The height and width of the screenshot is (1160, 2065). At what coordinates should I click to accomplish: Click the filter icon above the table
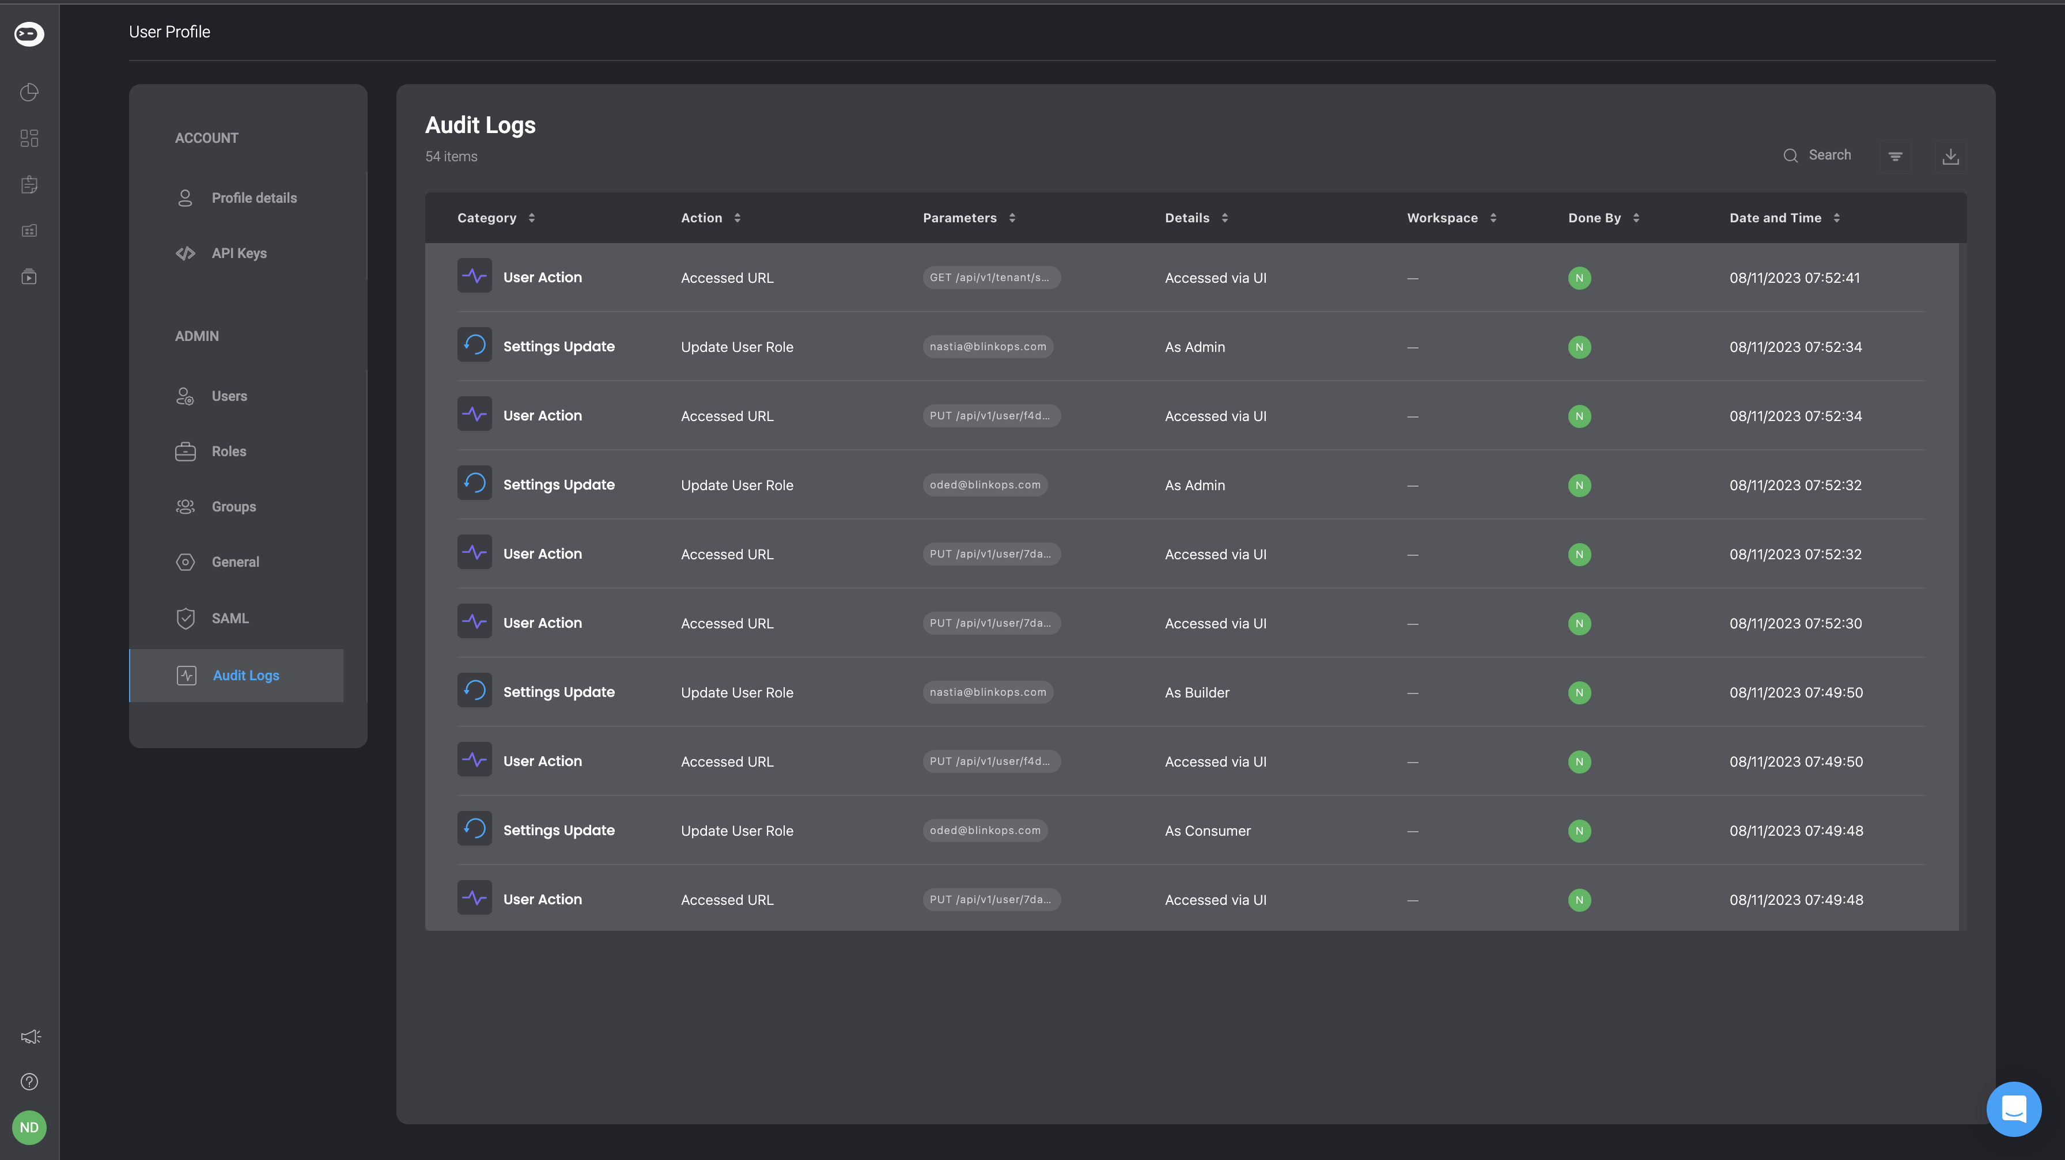(x=1895, y=156)
